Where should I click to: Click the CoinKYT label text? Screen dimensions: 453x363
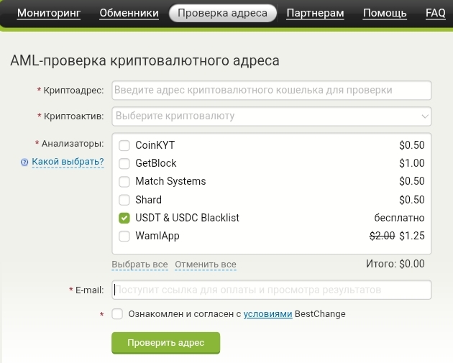(155, 145)
